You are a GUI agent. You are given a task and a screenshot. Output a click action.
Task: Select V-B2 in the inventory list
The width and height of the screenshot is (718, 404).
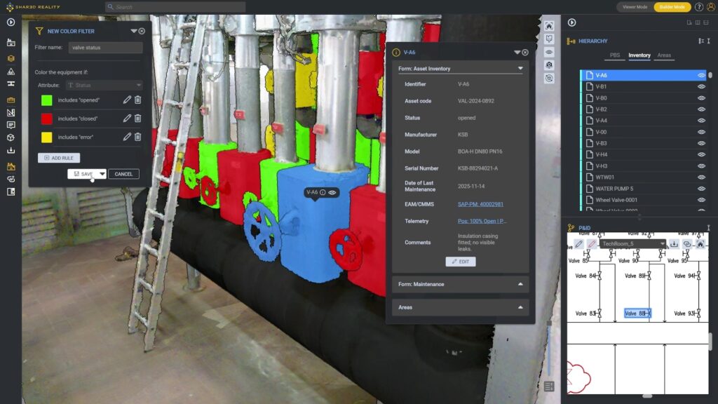pos(644,109)
